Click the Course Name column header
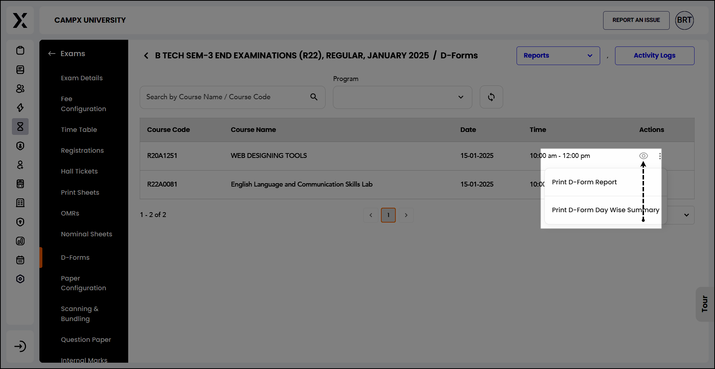 [253, 130]
